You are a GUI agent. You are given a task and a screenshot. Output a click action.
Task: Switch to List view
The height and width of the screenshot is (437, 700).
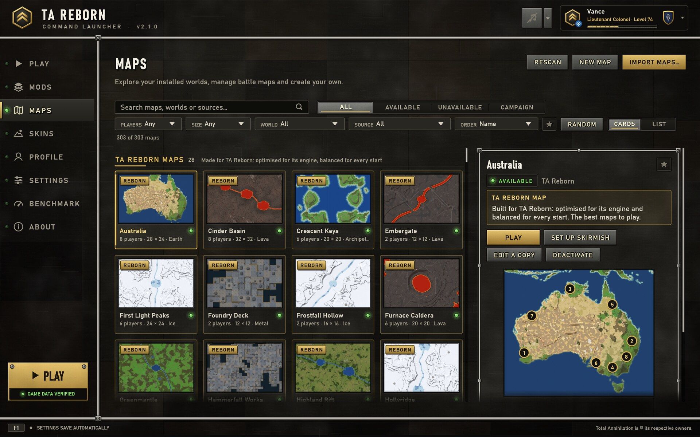pos(658,124)
